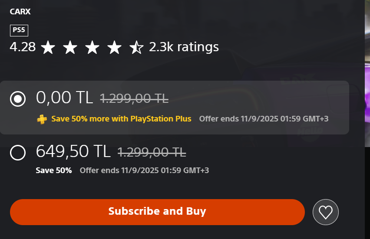Click the 0,00 TL price label
Screen dimensions: 370x239
(x=64, y=98)
